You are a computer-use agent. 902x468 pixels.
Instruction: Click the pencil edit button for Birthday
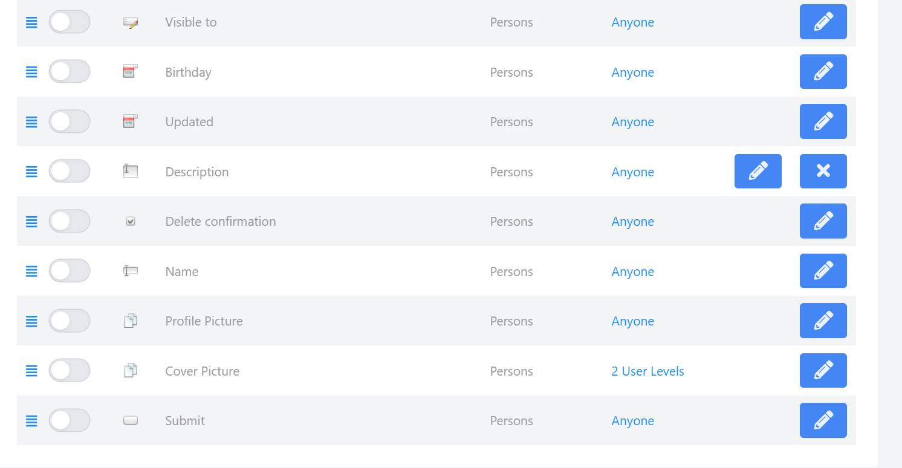point(823,72)
